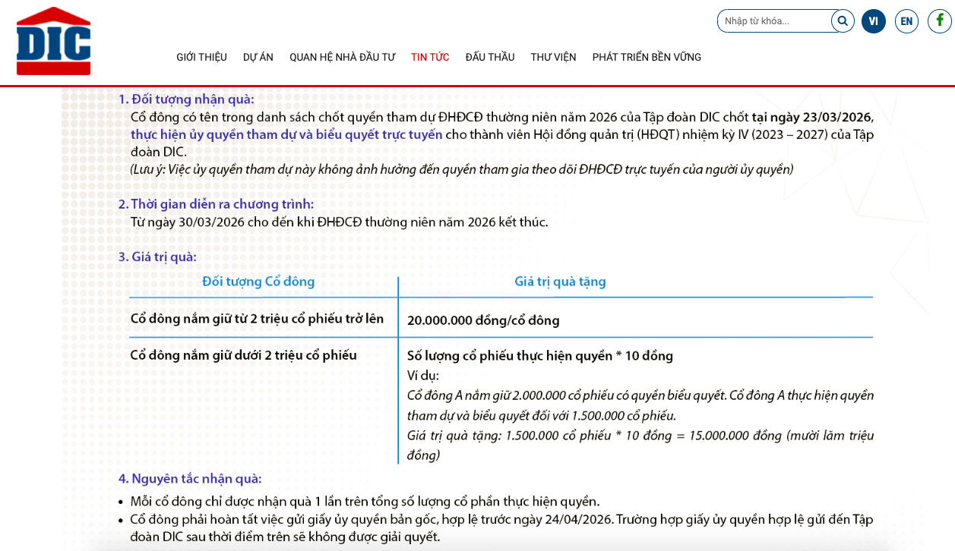Expand the THƯ VIỆN menu

[553, 57]
